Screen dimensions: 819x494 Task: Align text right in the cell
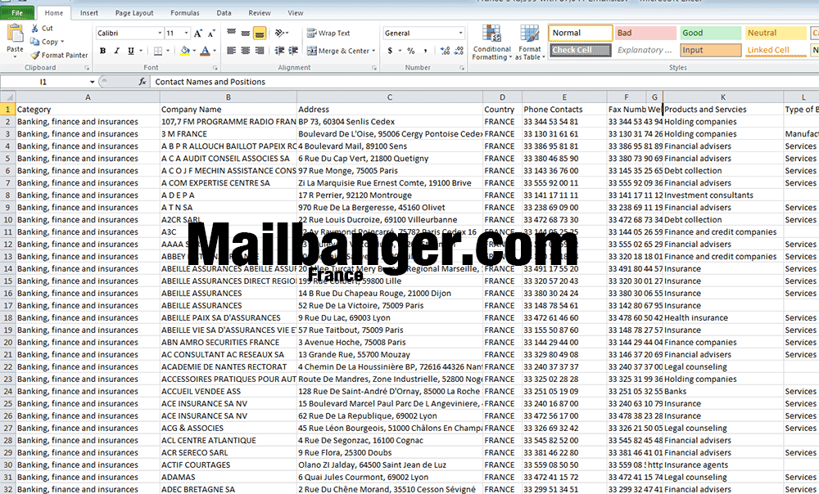coord(260,51)
